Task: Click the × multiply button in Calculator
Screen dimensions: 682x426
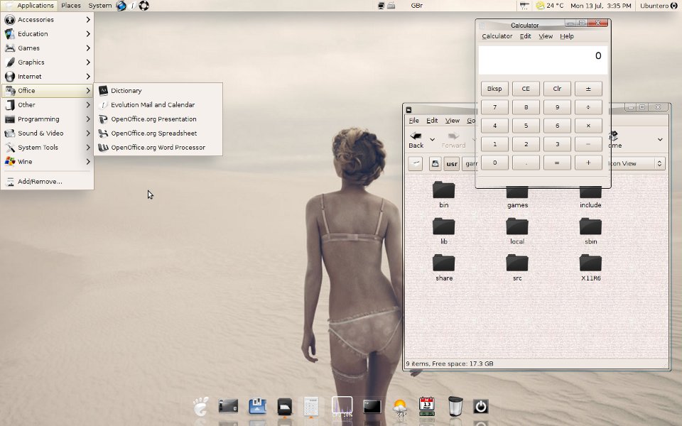Action: [x=588, y=126]
